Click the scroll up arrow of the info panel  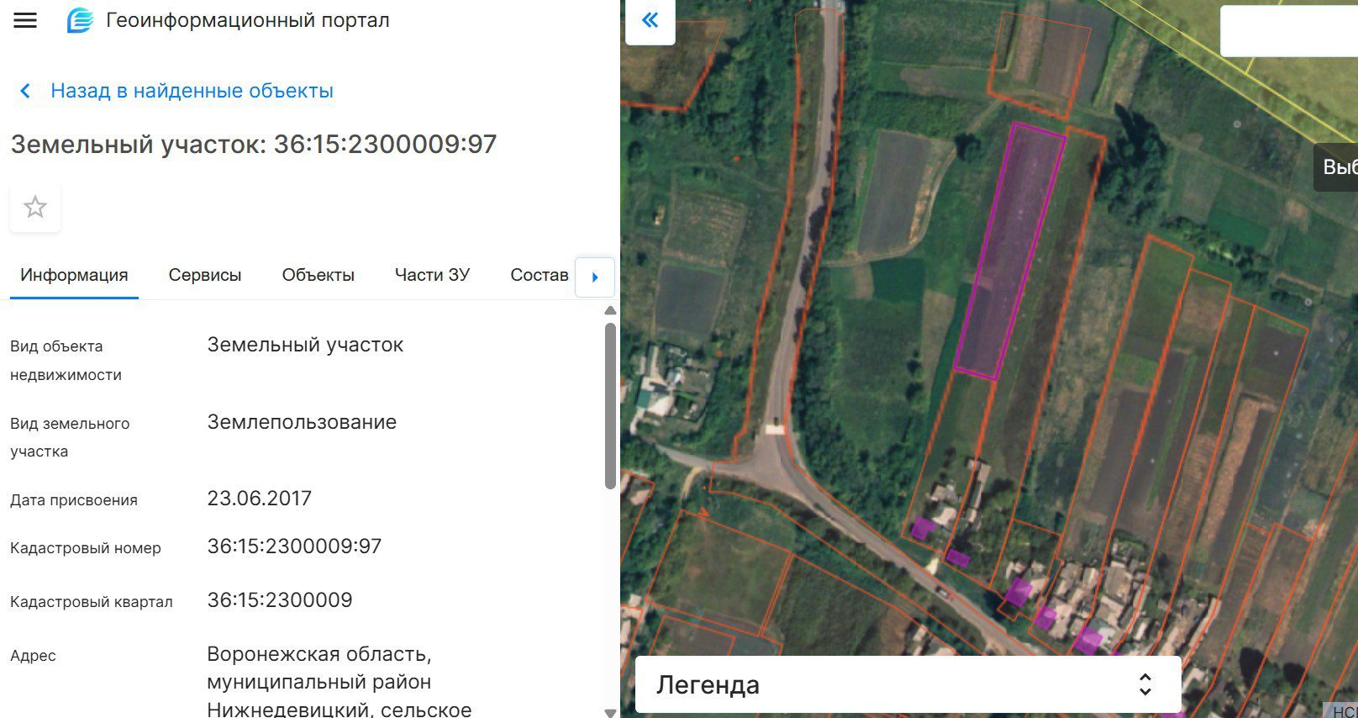pos(611,311)
